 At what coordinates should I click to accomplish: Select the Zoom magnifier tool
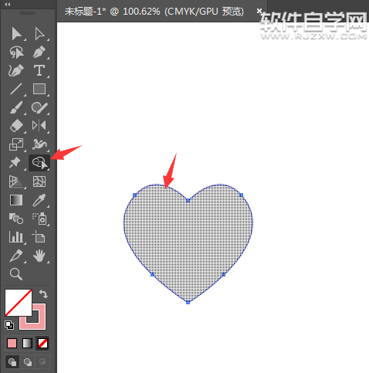coord(16,274)
